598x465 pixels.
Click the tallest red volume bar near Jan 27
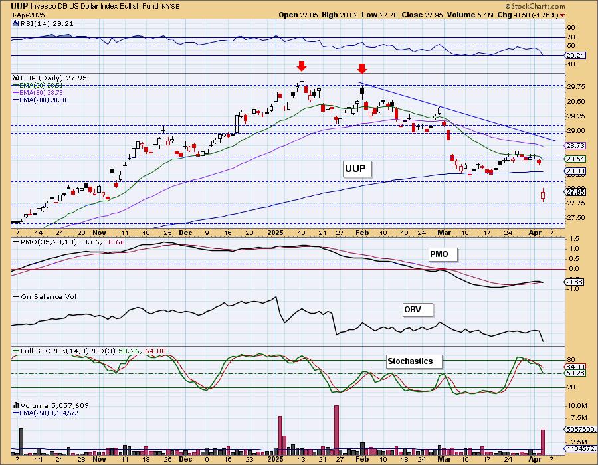tap(336, 430)
